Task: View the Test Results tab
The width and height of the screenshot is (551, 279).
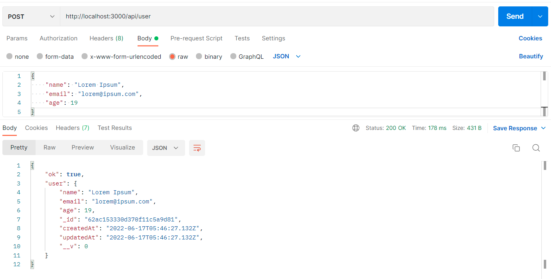Action: pos(115,128)
